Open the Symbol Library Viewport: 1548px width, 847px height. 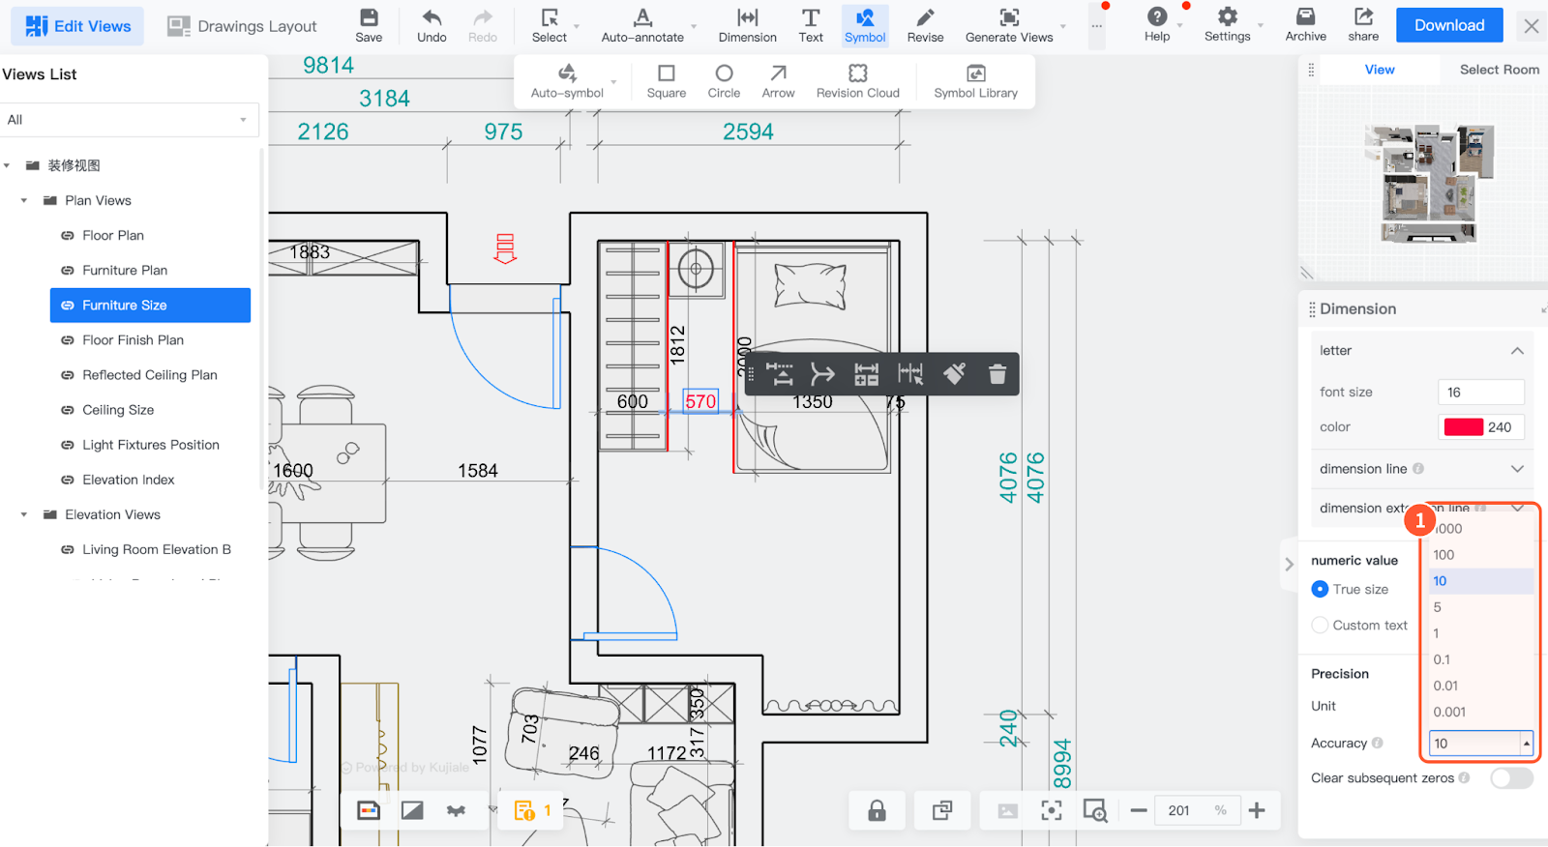[x=975, y=81]
